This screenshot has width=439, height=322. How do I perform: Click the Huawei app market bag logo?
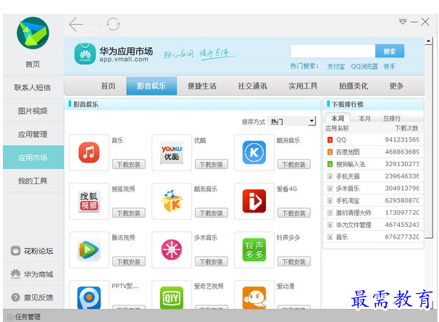(x=85, y=54)
